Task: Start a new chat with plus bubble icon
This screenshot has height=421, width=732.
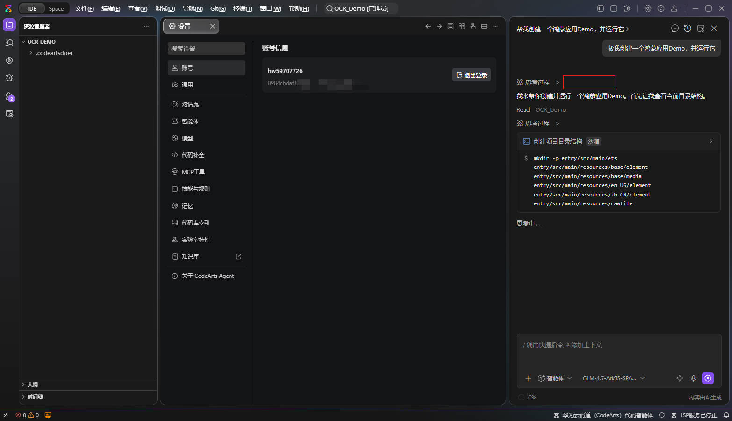Action: pyautogui.click(x=675, y=29)
